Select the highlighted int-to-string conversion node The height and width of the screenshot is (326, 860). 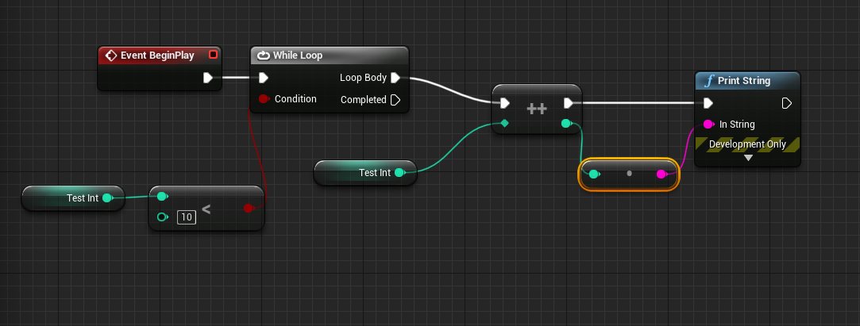tap(629, 175)
